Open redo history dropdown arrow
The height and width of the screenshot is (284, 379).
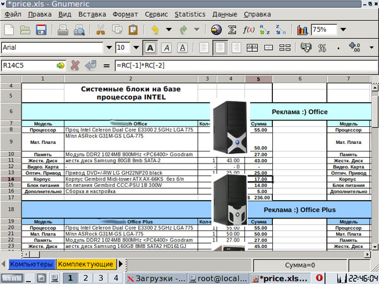197,30
